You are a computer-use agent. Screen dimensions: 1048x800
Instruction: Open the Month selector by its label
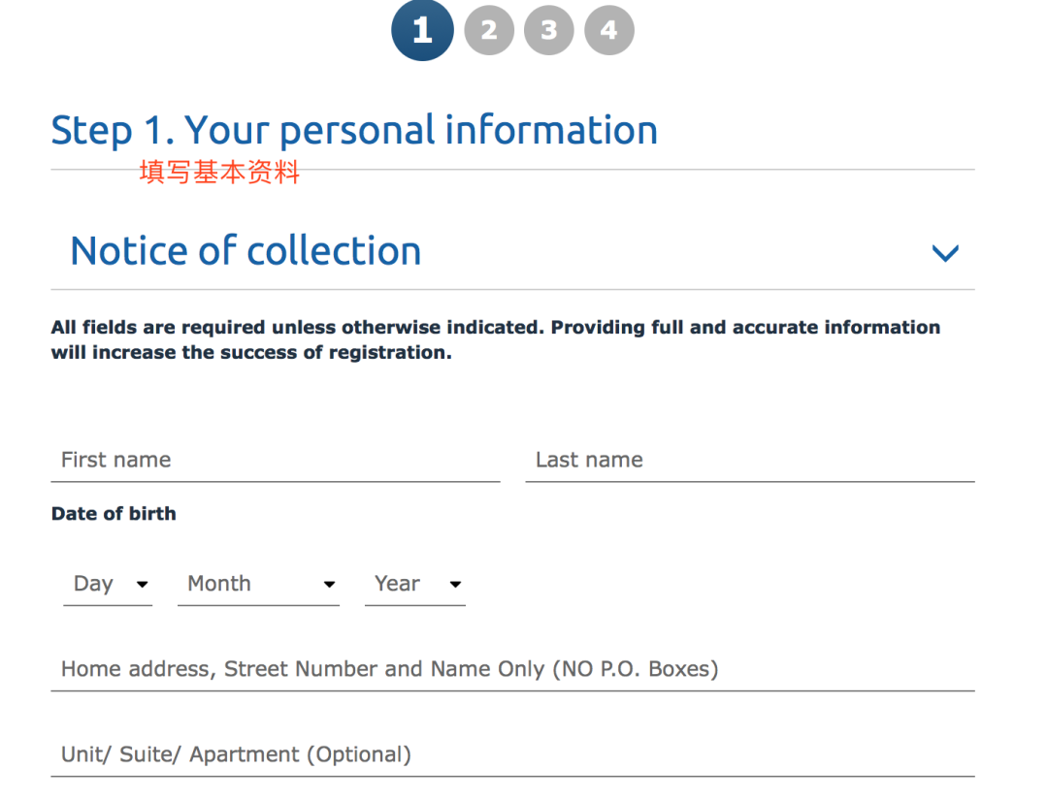click(219, 584)
